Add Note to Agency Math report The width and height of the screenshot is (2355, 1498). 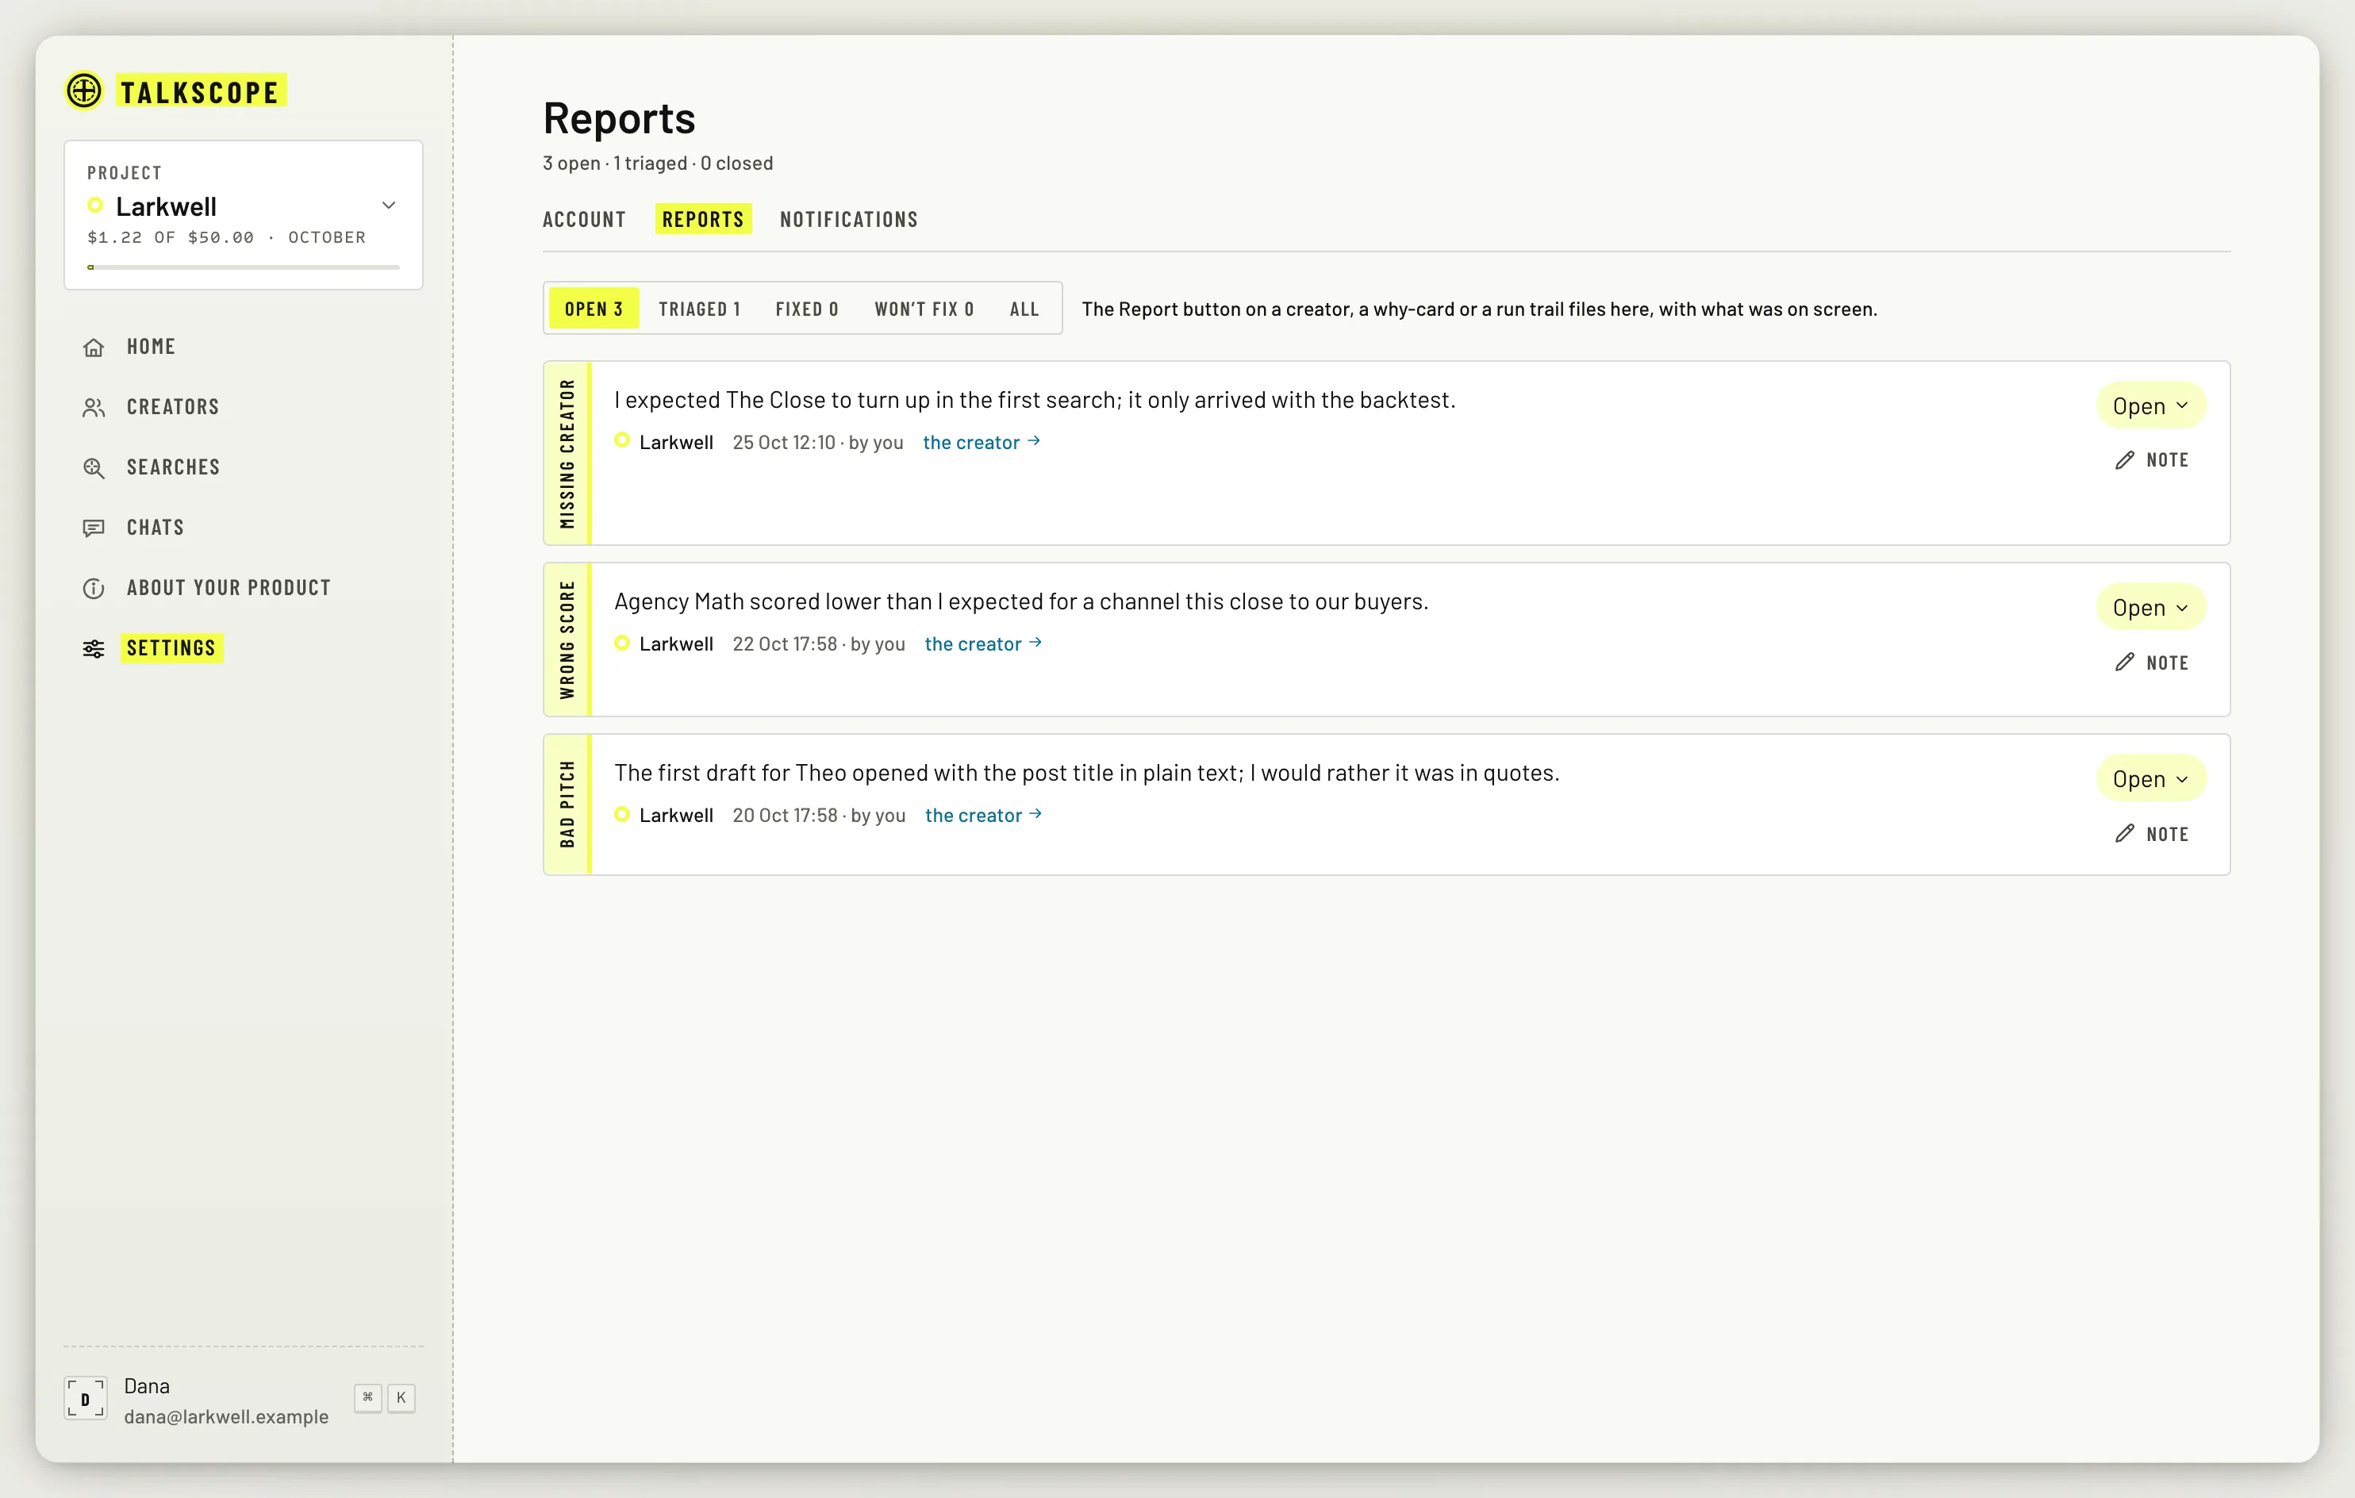[2152, 662]
